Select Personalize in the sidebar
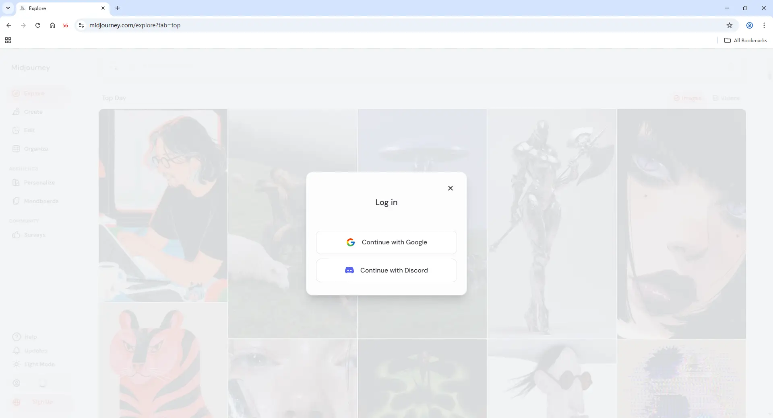The height and width of the screenshot is (418, 773). coord(39,182)
